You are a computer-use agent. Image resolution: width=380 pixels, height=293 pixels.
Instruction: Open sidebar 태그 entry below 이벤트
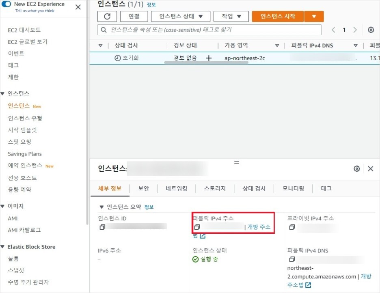[13, 65]
